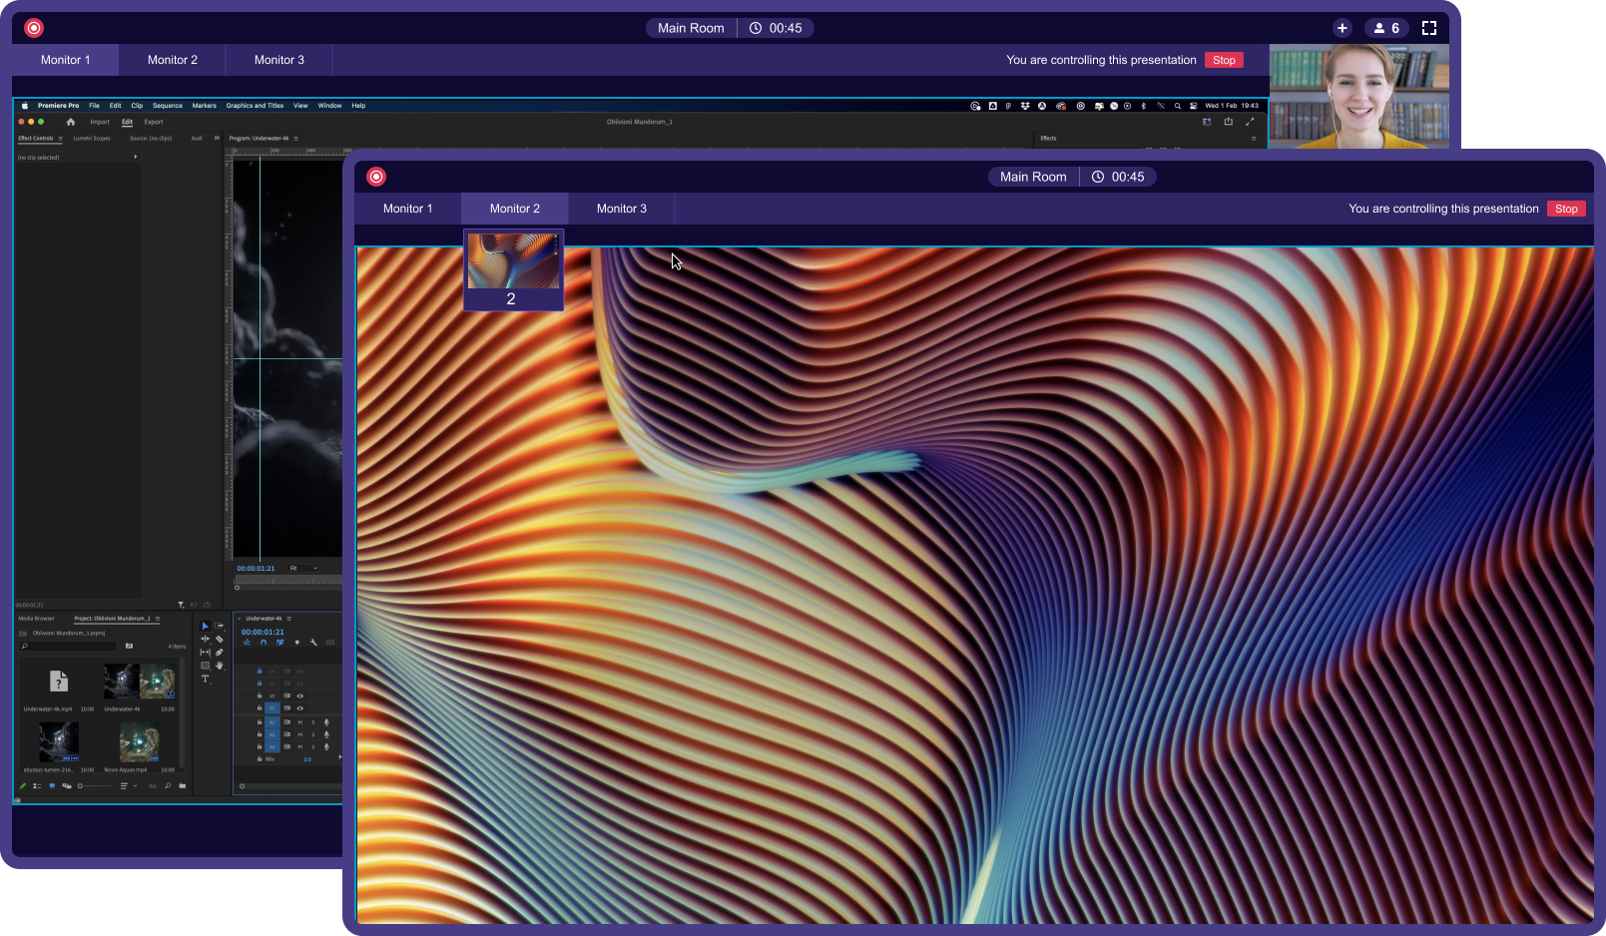Click Premiere maximize video output icon
Screen dimensions: 1606x936
tap(1250, 122)
